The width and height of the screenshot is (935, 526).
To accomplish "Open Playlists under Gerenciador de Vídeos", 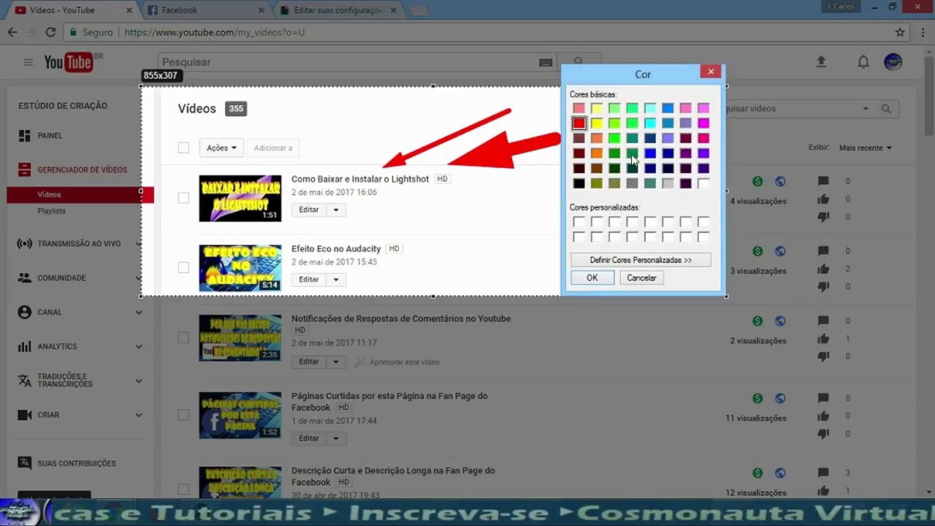I will [x=52, y=211].
